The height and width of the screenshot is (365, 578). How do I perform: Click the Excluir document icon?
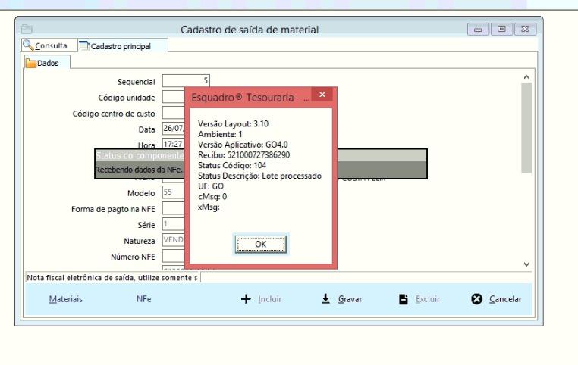click(x=404, y=299)
